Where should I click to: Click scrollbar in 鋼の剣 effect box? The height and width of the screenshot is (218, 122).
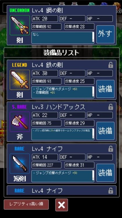93,37
